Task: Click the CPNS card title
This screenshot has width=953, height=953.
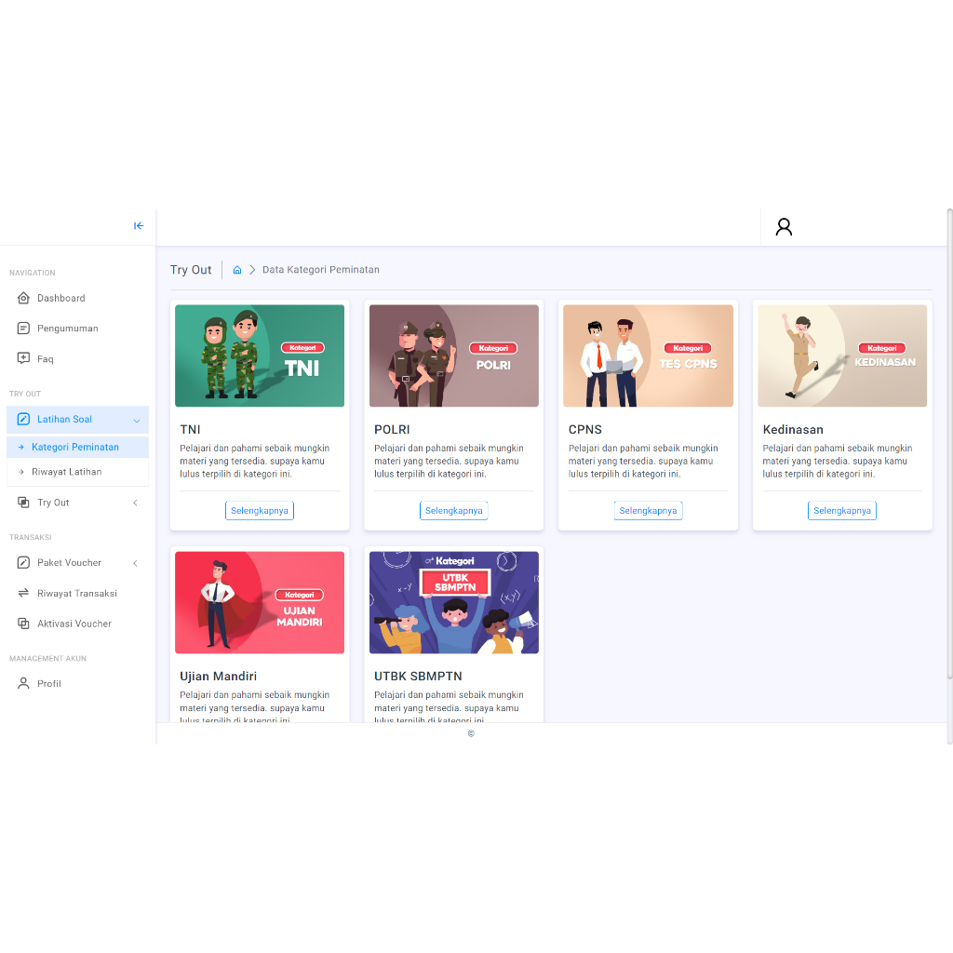Action: tap(585, 430)
